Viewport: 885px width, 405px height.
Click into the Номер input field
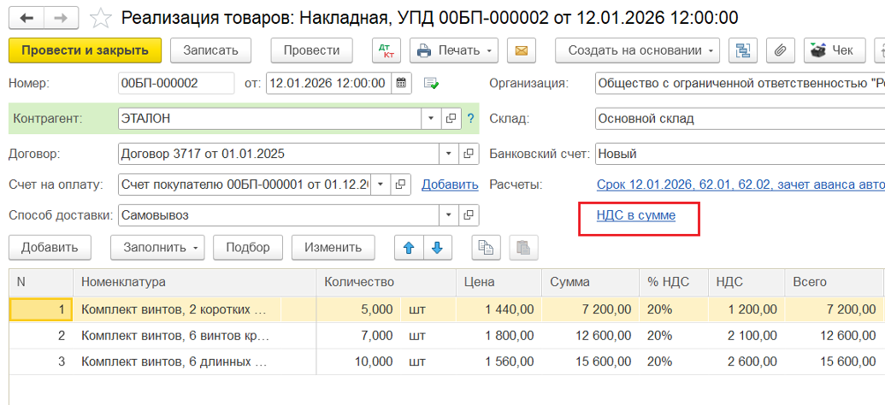tap(175, 84)
